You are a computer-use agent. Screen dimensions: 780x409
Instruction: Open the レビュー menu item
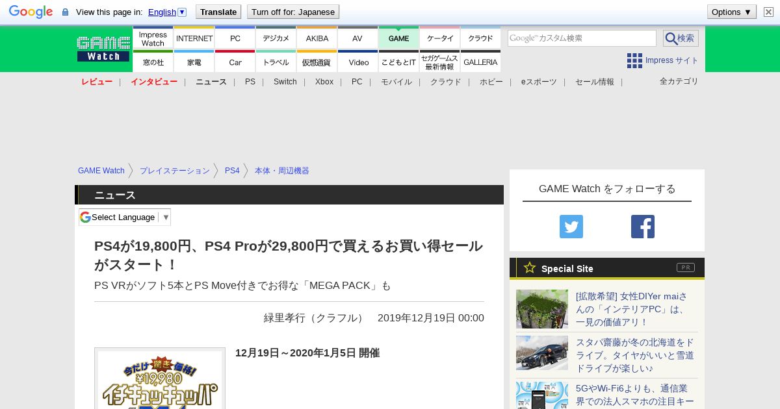click(x=97, y=82)
